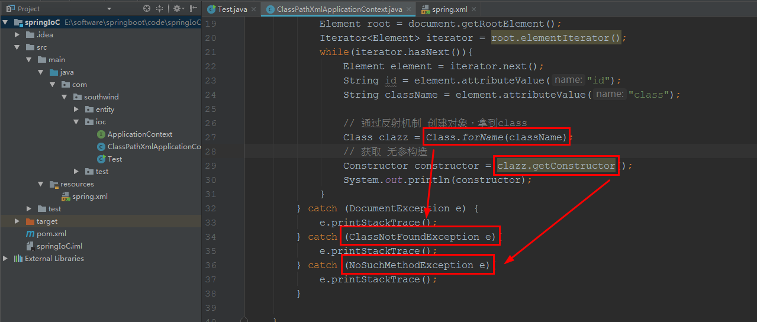Collapse the springIoC project root
Image resolution: width=757 pixels, height=322 pixels.
click(x=6, y=22)
